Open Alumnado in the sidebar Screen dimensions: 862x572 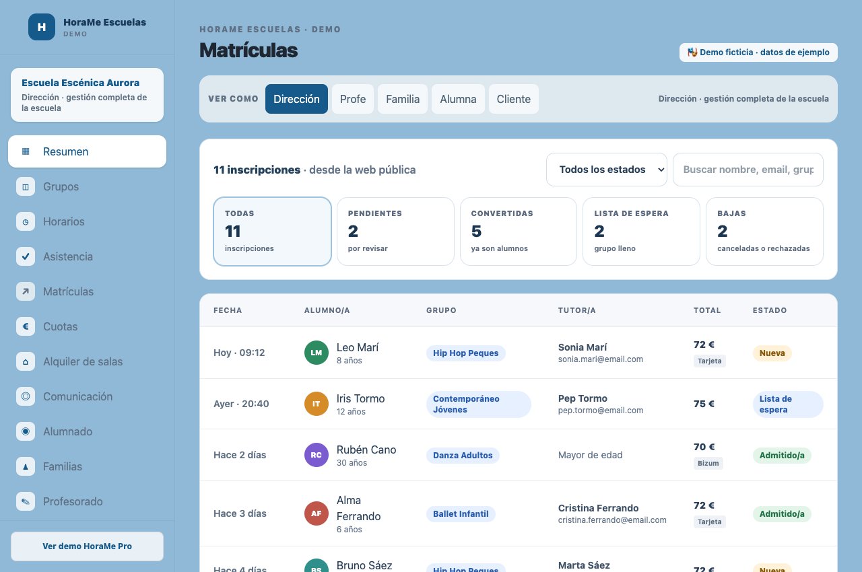[87, 431]
